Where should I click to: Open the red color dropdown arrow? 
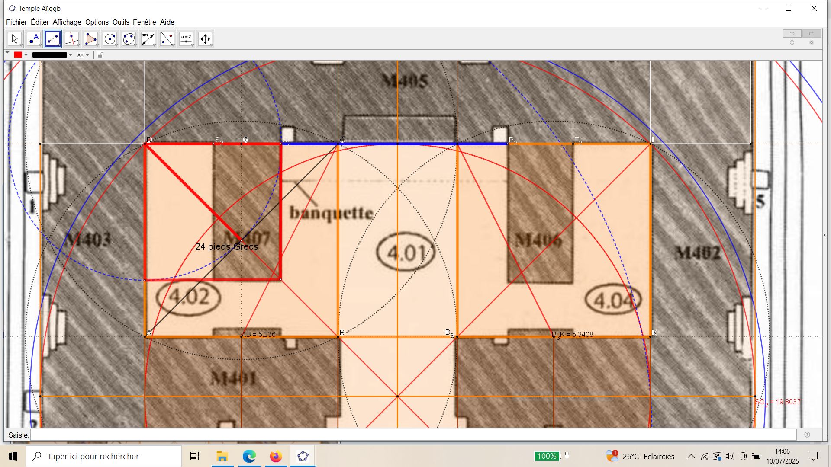pos(26,55)
